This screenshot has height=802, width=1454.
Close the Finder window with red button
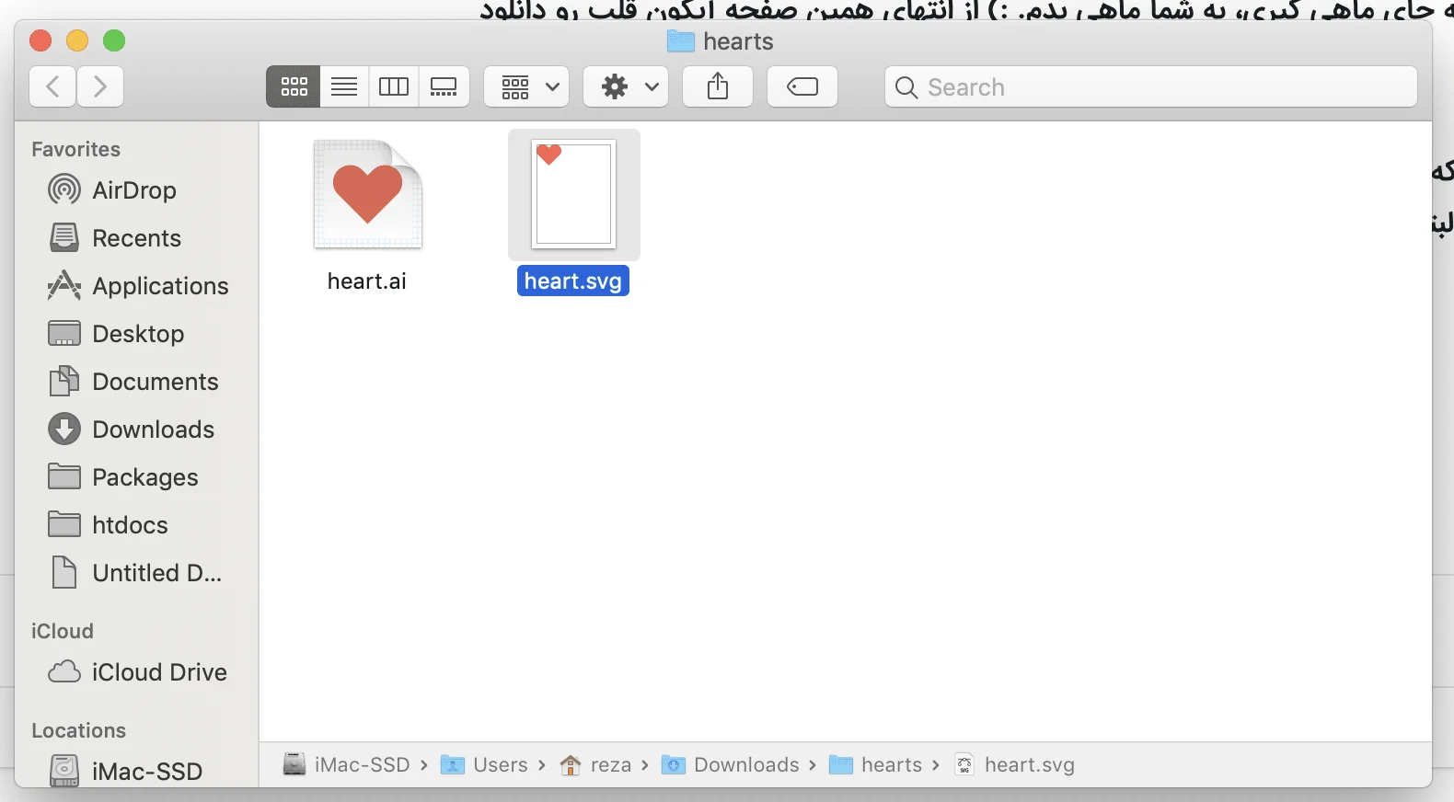(x=40, y=40)
